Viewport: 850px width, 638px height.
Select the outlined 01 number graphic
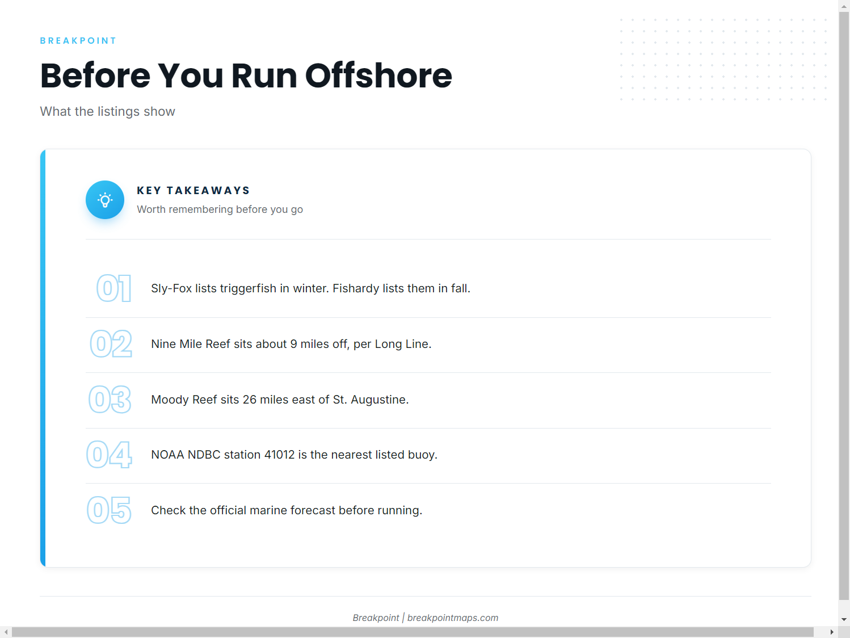coord(114,288)
